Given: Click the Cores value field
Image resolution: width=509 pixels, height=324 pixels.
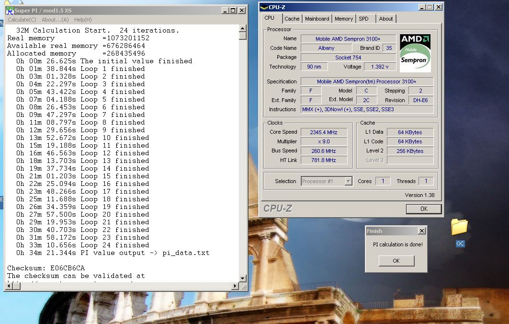Looking at the screenshot, I should pyautogui.click(x=383, y=181).
